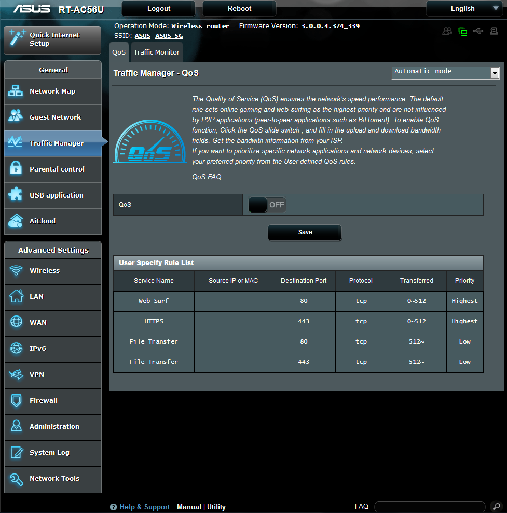
Task: Click the System Log notepad icon
Action: [x=17, y=452]
